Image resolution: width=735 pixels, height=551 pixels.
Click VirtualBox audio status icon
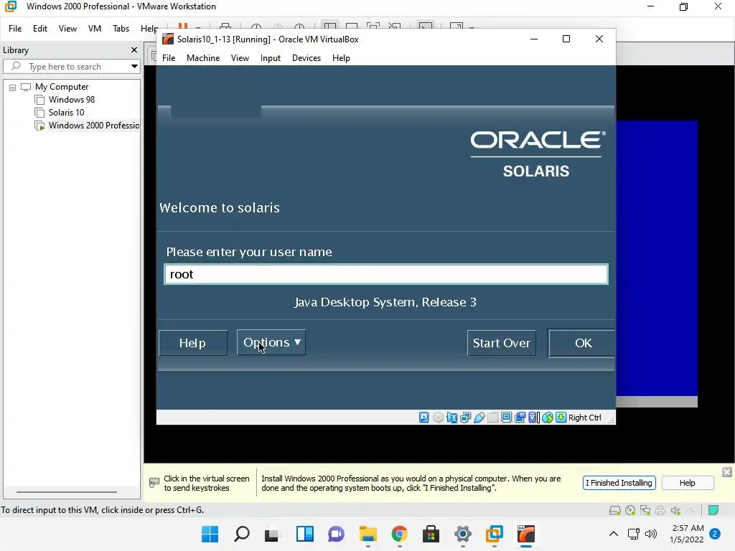[452, 418]
